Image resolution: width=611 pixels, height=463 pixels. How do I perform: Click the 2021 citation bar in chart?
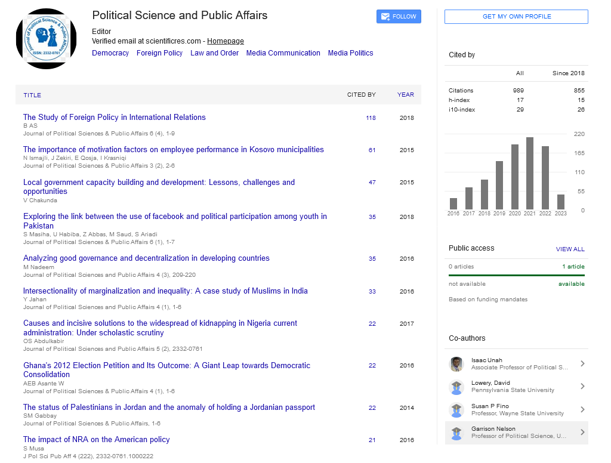(529, 173)
